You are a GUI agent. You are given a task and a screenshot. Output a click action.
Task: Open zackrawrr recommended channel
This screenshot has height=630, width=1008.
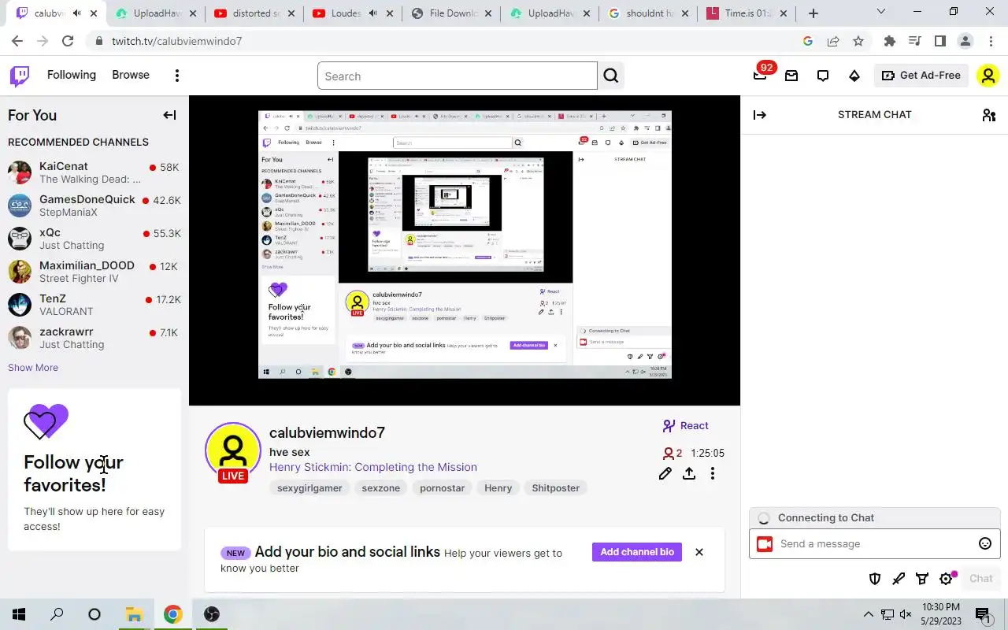pyautogui.click(x=94, y=338)
